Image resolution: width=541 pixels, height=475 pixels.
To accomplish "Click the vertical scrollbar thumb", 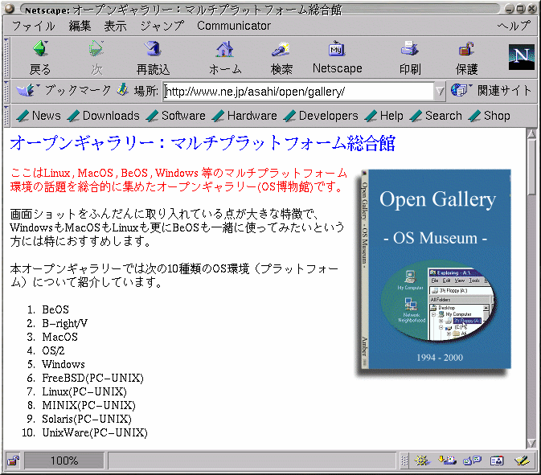I will (531, 166).
